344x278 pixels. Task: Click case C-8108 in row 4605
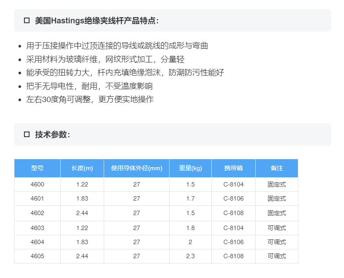point(233,256)
